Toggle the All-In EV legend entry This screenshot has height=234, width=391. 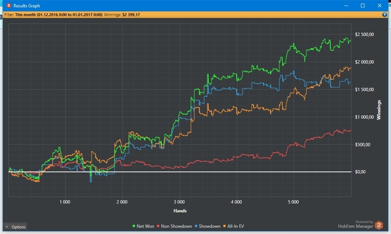coord(233,226)
